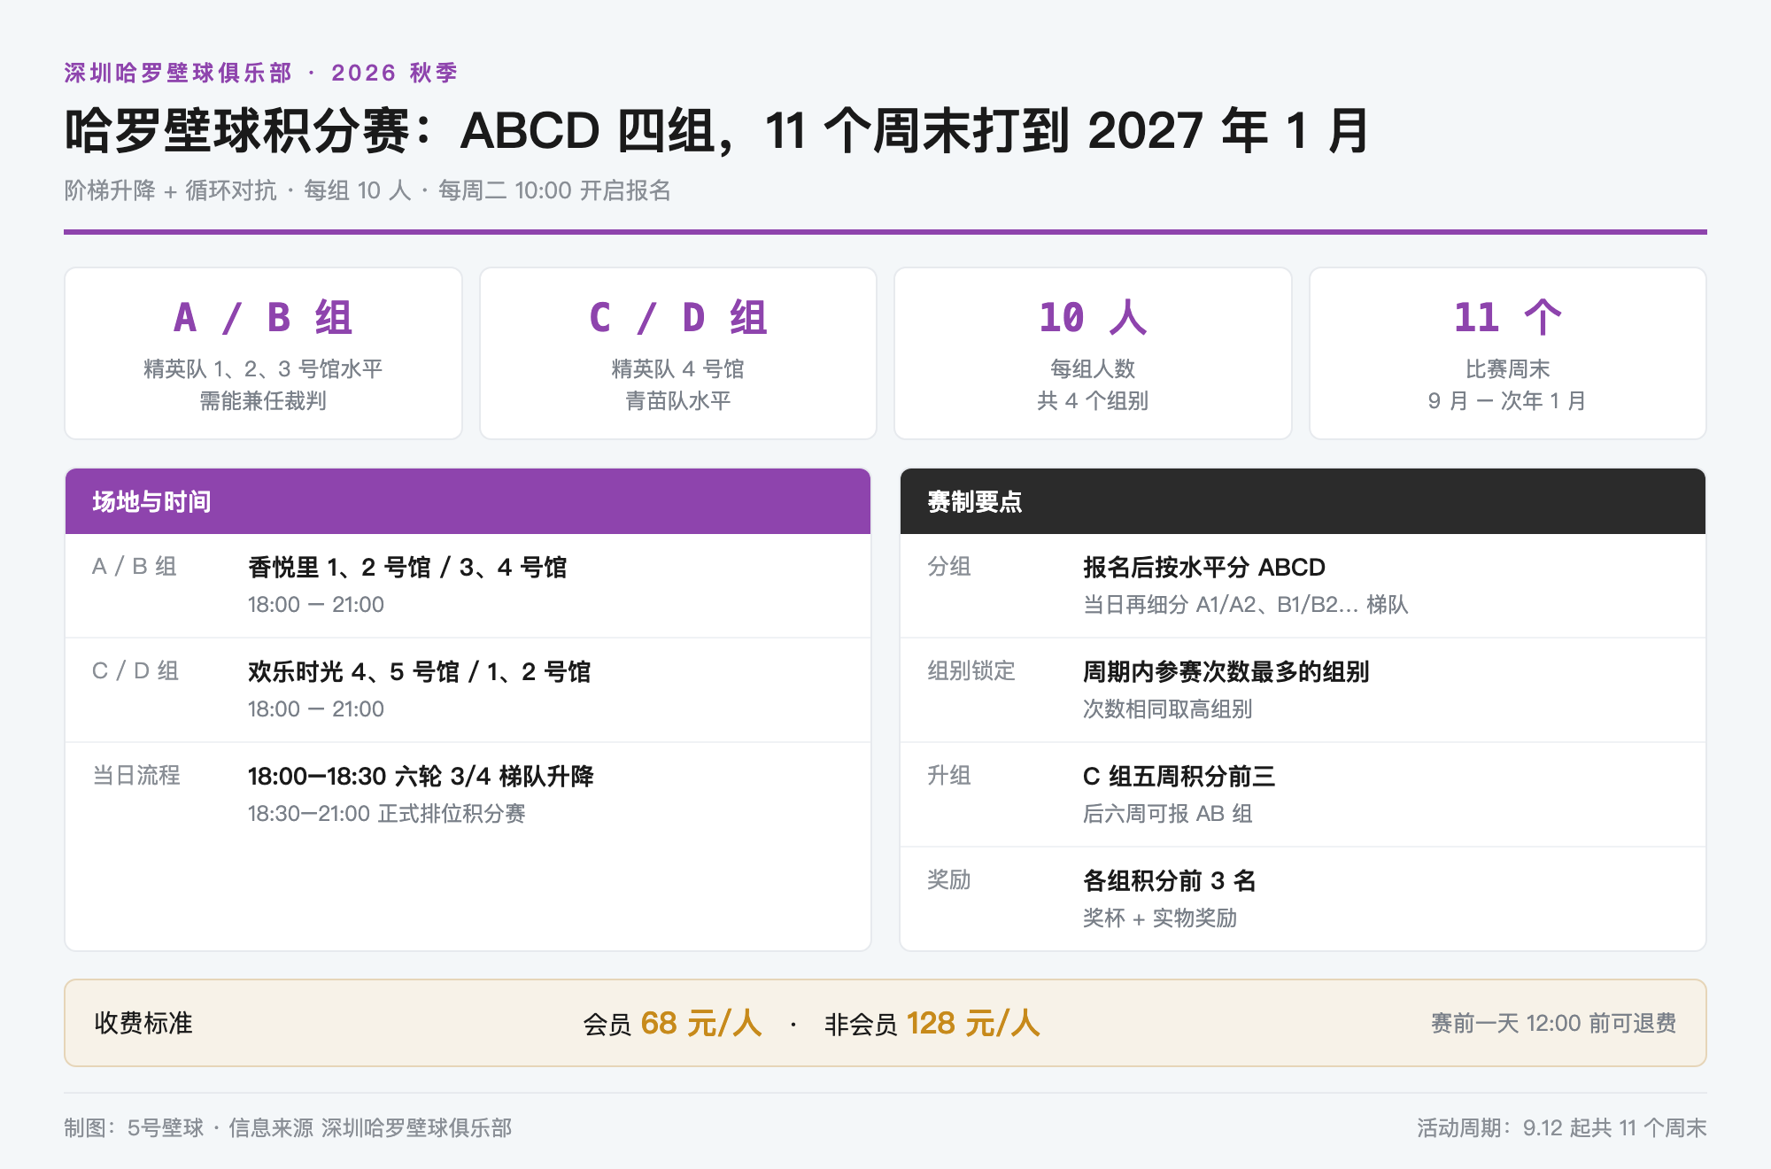Click the footer credit '制图：5号壁球'
The width and height of the screenshot is (1771, 1169).
134,1127
